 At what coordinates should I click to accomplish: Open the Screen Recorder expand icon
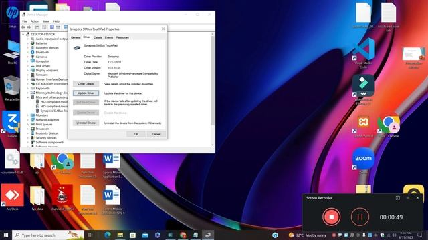[398, 198]
